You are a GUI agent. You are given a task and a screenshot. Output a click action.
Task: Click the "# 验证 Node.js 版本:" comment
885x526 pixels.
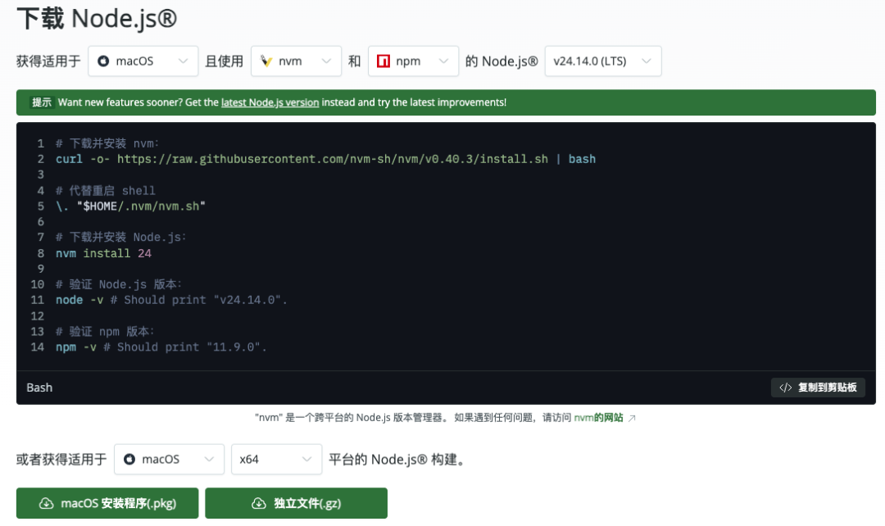pyautogui.click(x=119, y=284)
